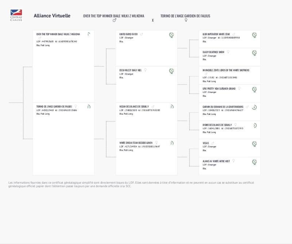
Task: Open Invincible Zente Lords of the White Shepherd
Action: 226,70
